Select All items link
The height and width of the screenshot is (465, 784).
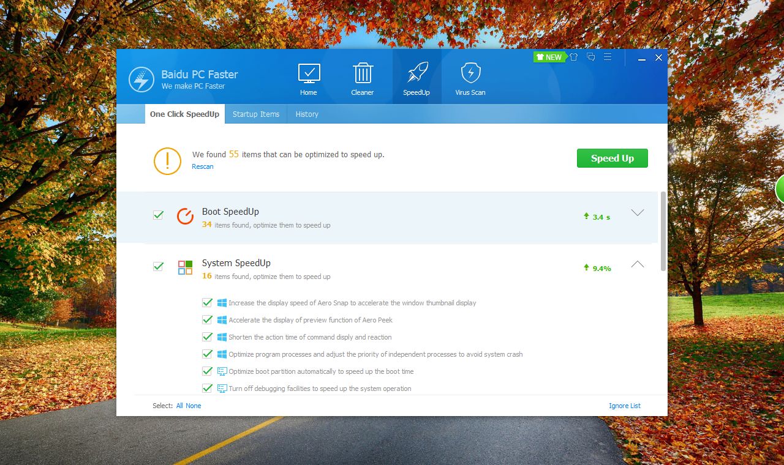click(179, 406)
